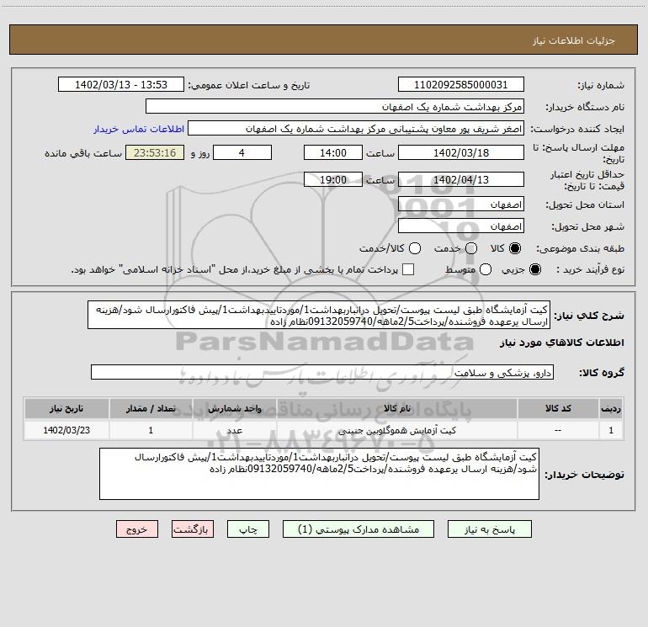Click the price validity time 19:00
Screen dimensions: 648x627
pos(333,180)
